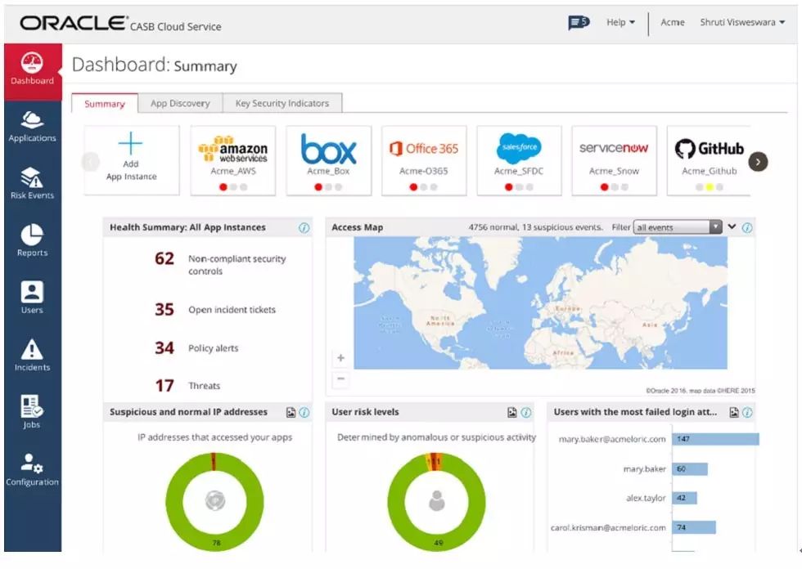Screen dimensions: 802x569
Task: Click North America on the map
Action: 440,320
